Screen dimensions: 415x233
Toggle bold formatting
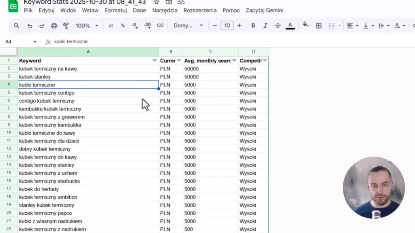coord(253,25)
